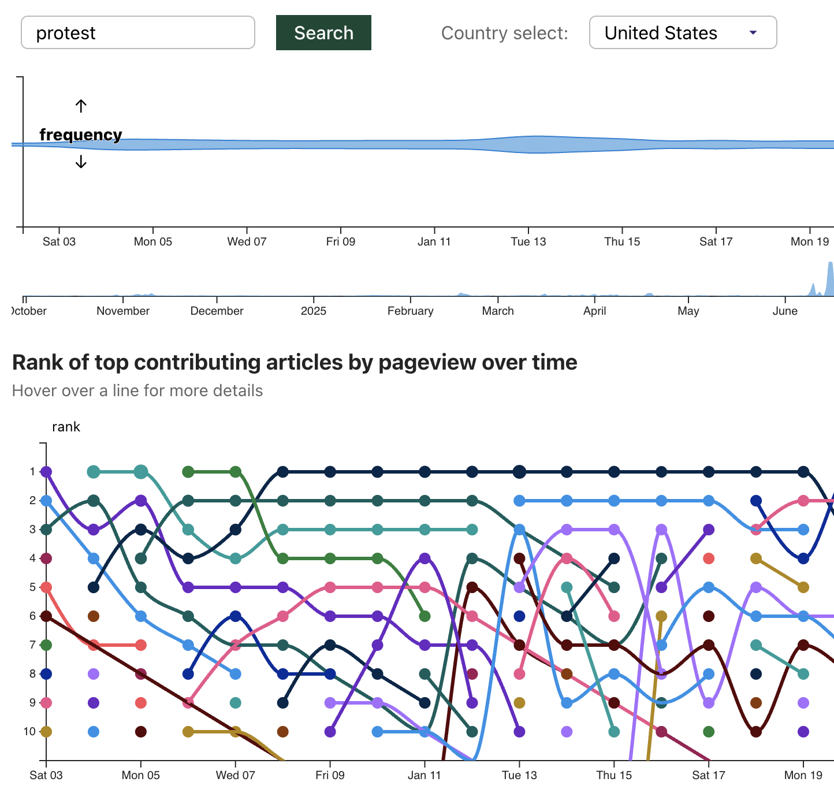The width and height of the screenshot is (834, 812).
Task: Click the Jan 11 axis label
Action: [x=434, y=241]
